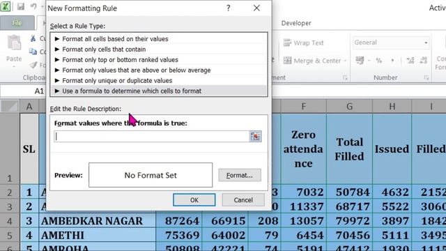Click the 'SL' header cell
Screen dimensions: 446x251
click(29, 149)
